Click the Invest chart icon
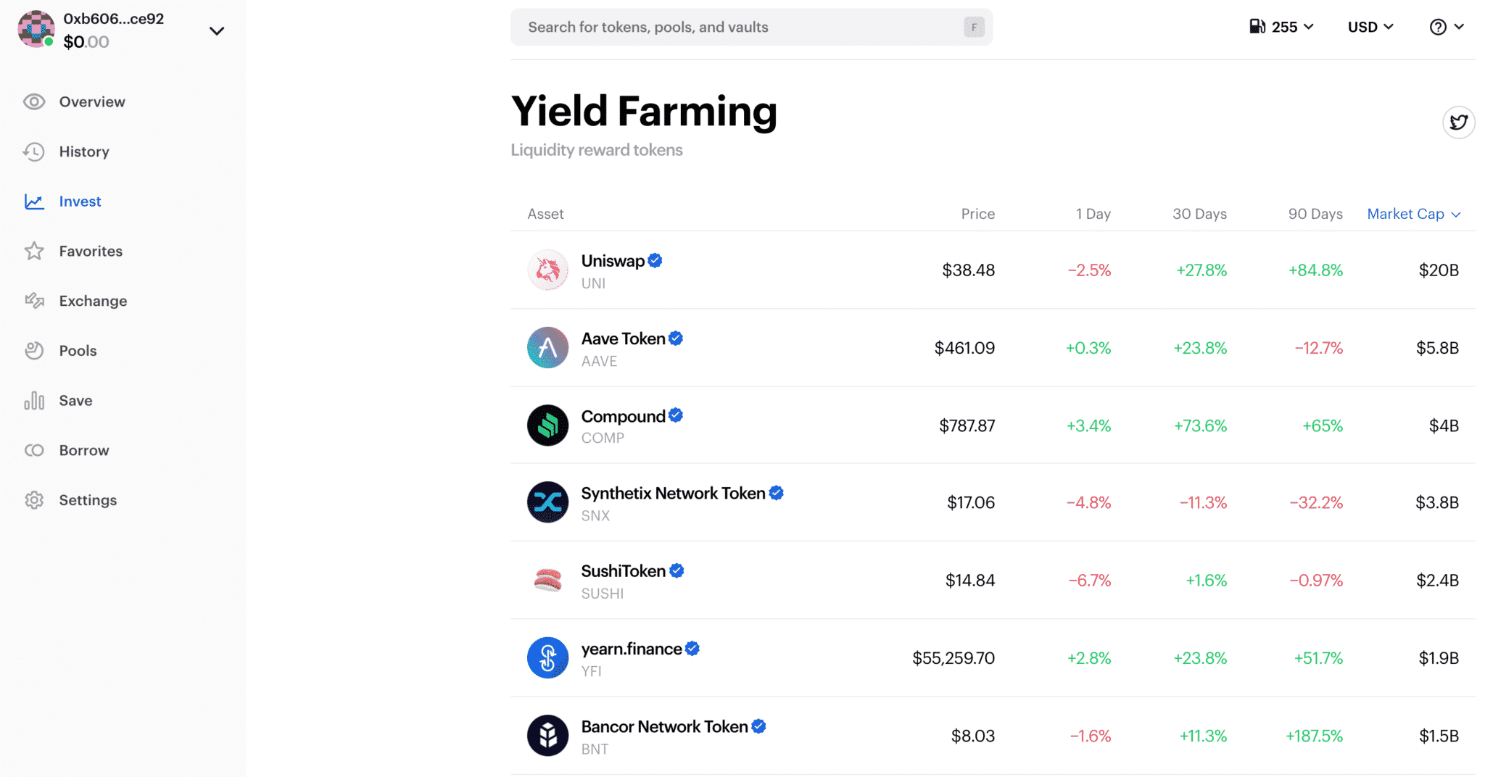1485x777 pixels. tap(34, 201)
